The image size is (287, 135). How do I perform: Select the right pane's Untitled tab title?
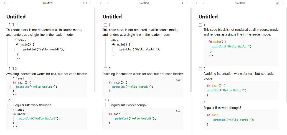(240, 3)
